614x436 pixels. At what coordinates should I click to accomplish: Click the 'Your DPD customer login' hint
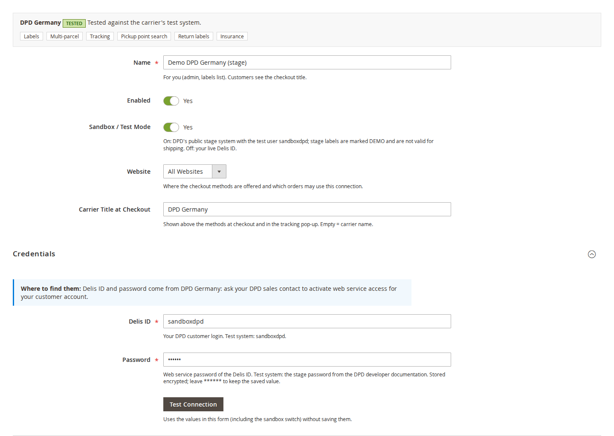225,336
